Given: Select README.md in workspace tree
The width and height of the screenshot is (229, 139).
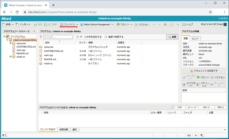Looking at the screenshot, I should pos(23,53).
